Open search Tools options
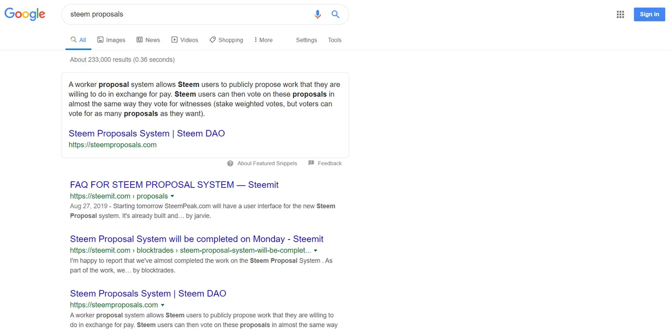 click(334, 40)
